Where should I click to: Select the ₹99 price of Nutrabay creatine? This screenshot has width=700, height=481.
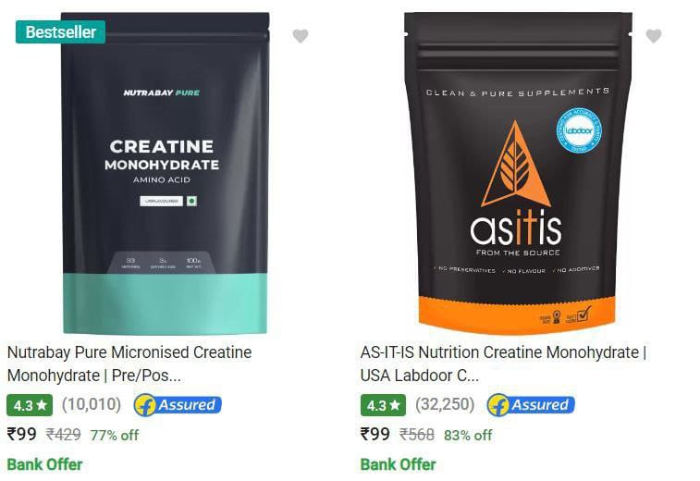(22, 434)
